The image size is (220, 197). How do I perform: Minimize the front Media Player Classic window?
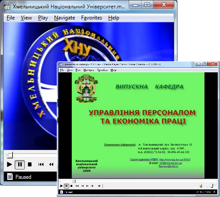(x=199, y=63)
